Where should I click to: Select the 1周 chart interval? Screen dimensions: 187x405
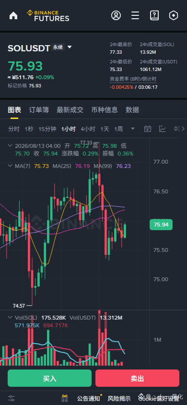tap(118, 129)
